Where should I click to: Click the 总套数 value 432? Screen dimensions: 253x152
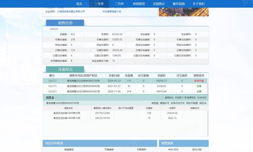[73, 34]
